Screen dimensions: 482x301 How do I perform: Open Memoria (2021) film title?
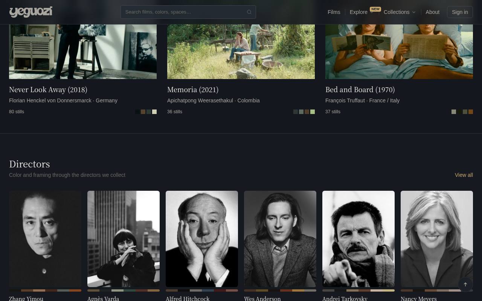click(193, 90)
